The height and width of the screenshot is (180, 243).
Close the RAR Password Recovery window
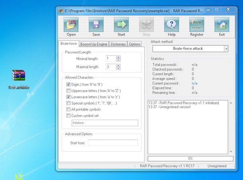pyautogui.click(x=228, y=10)
